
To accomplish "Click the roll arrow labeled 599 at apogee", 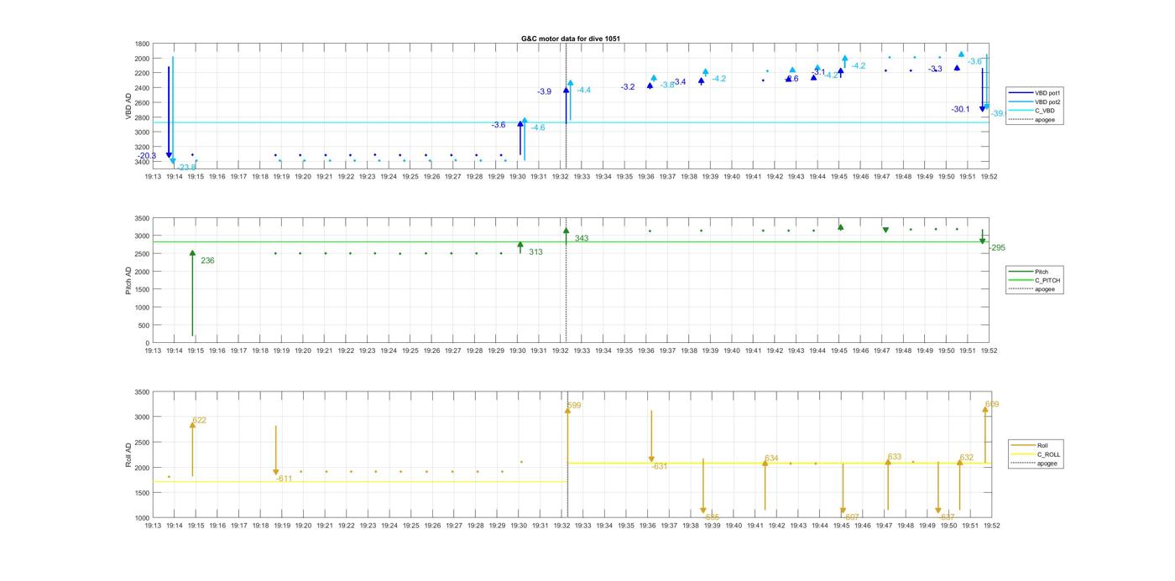I will point(567,434).
